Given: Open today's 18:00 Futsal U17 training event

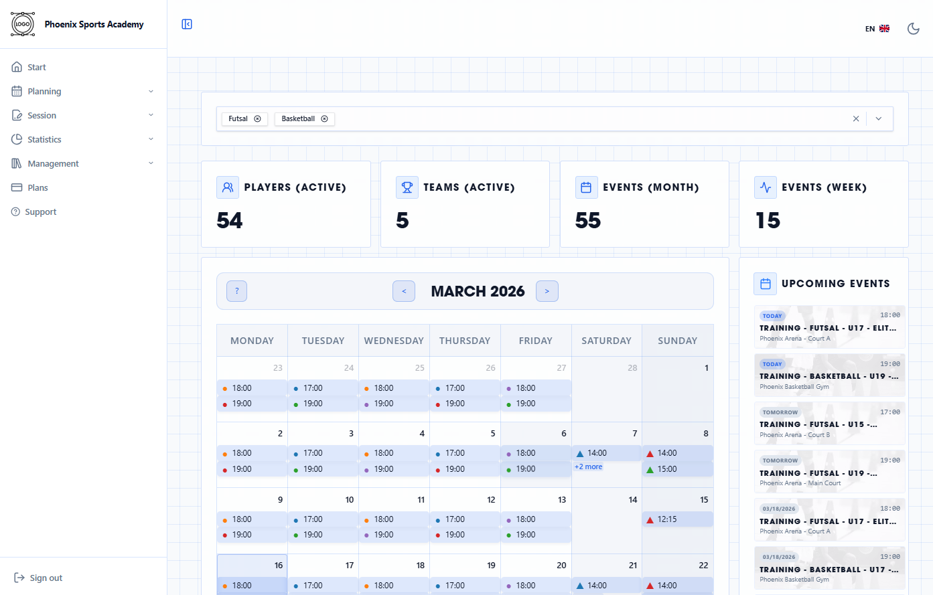Looking at the screenshot, I should pos(829,327).
